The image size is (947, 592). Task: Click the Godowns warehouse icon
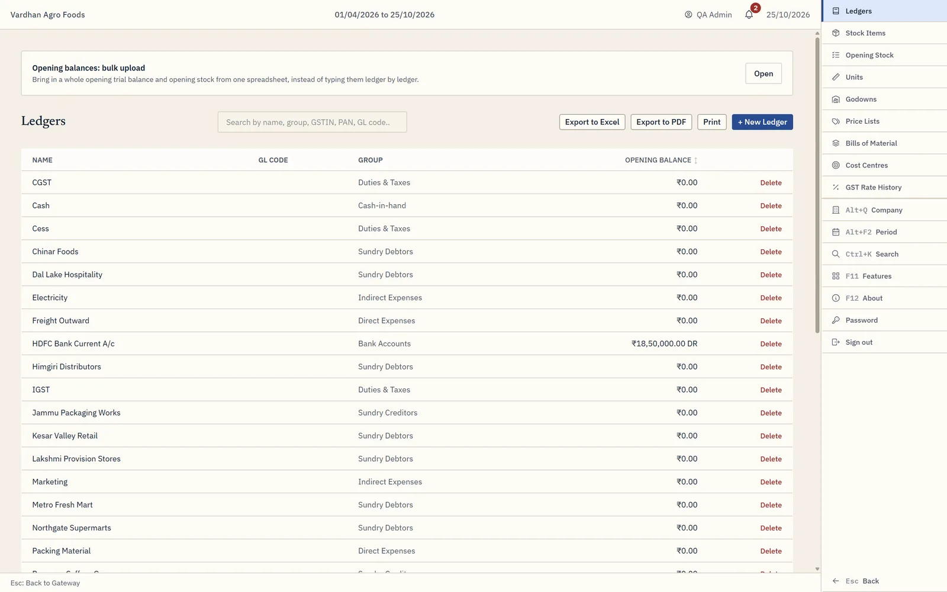(x=836, y=99)
